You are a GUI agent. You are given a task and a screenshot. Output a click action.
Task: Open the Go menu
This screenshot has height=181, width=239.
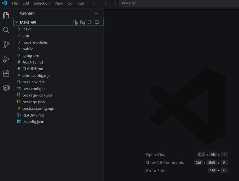[x=70, y=3]
